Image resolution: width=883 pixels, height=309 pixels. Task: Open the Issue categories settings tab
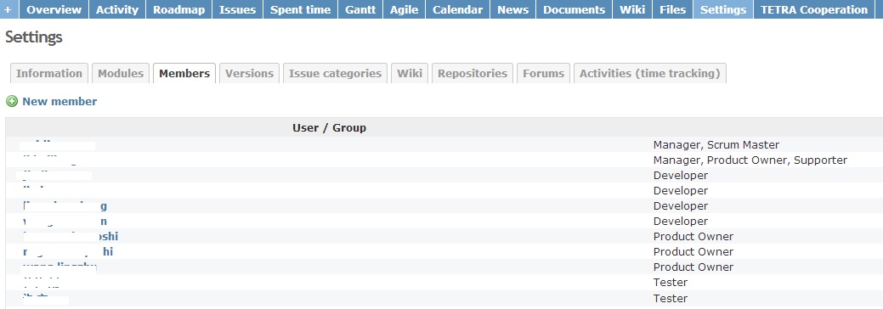(335, 73)
